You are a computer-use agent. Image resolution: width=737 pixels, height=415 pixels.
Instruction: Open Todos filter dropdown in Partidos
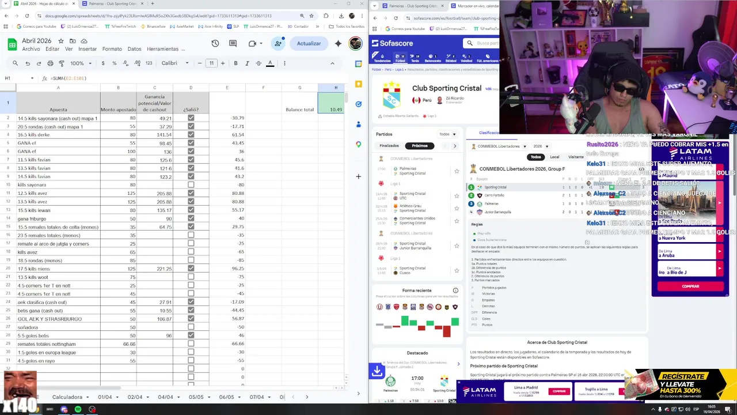(x=447, y=134)
